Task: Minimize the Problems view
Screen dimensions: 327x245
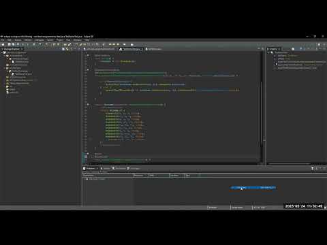Action: click(x=320, y=168)
